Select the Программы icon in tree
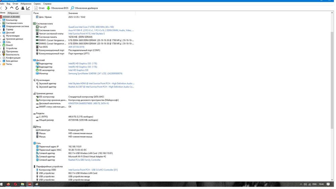The height and width of the screenshot is (189, 336). [x=4, y=52]
